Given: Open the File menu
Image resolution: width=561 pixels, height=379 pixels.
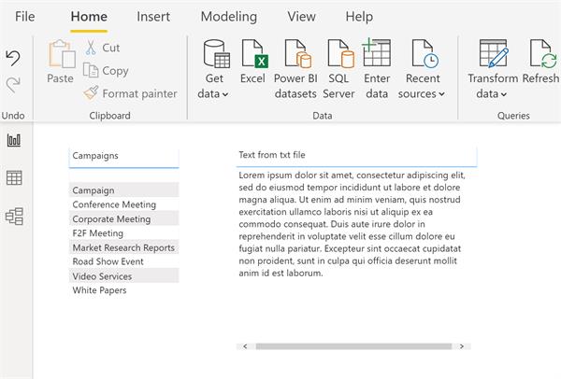Looking at the screenshot, I should tap(25, 17).
